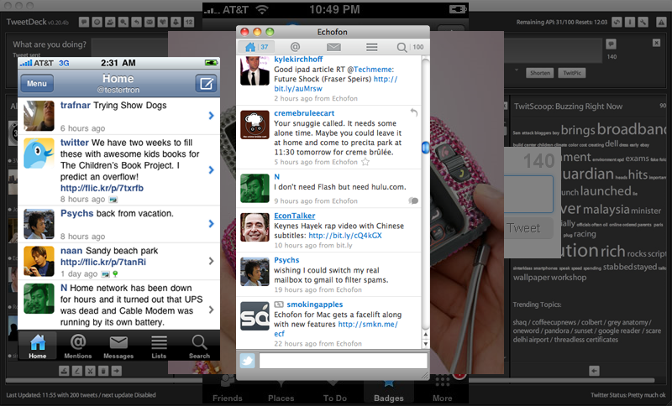Click TweetDeck column's right-arrow move icon
The image size is (672, 406).
(117, 371)
